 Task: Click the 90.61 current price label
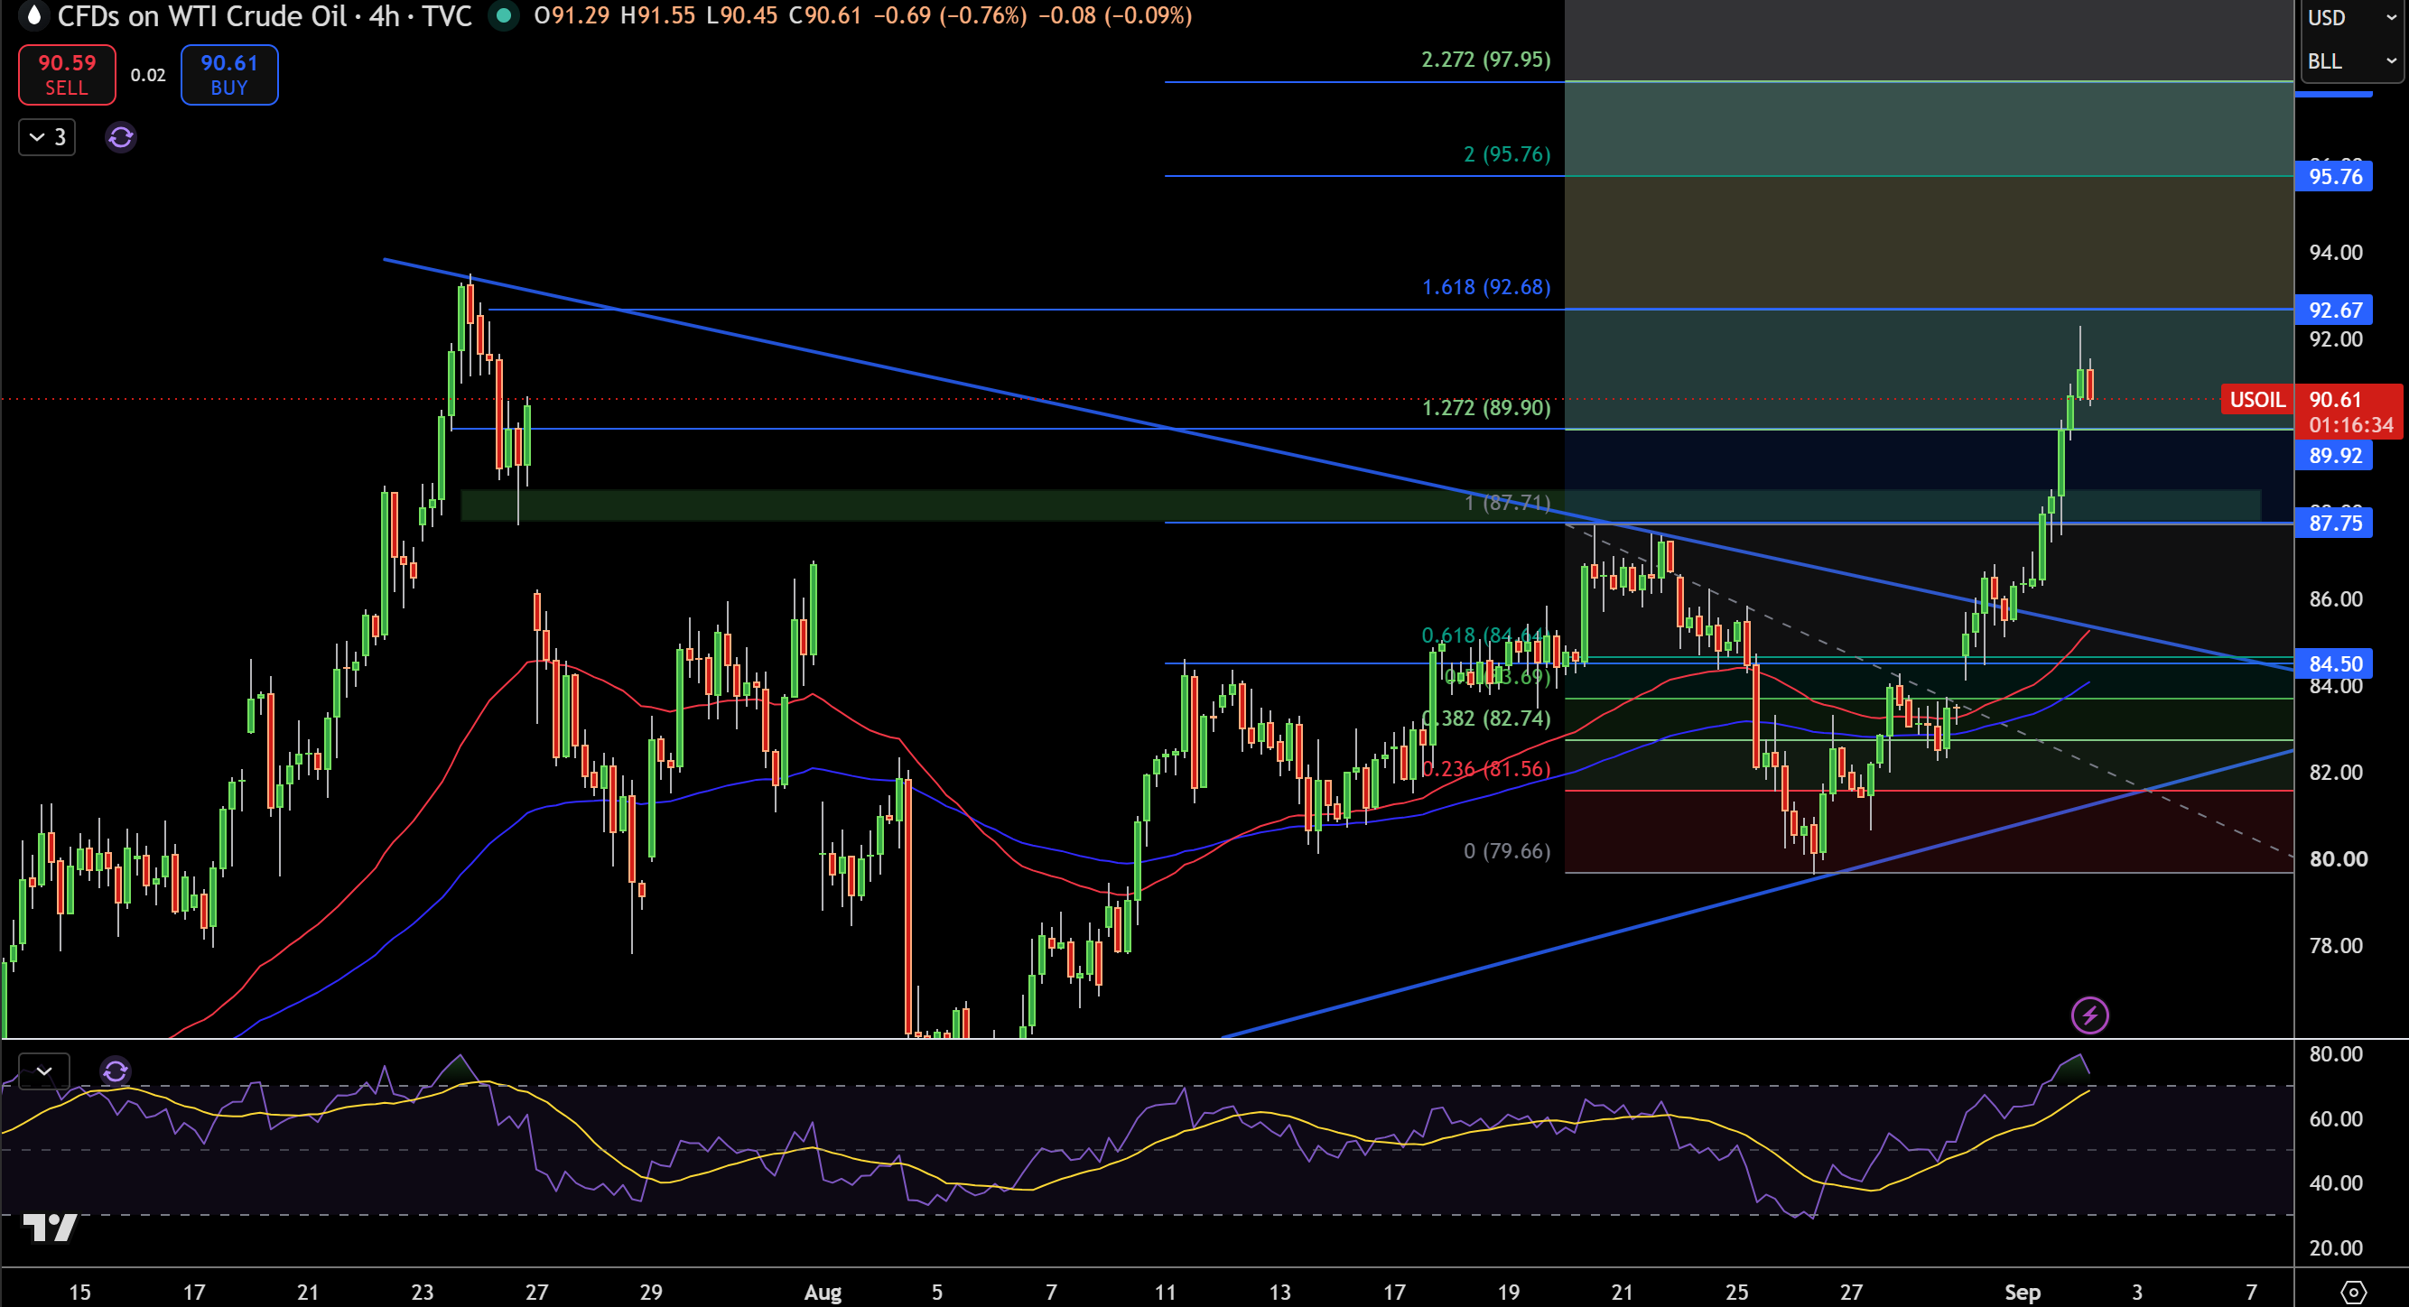[2336, 400]
